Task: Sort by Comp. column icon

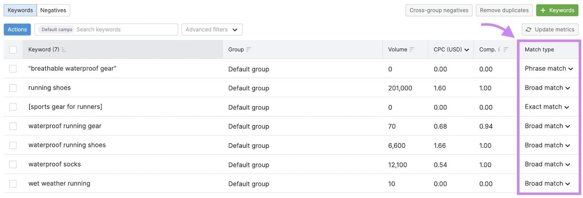Action: tap(506, 50)
